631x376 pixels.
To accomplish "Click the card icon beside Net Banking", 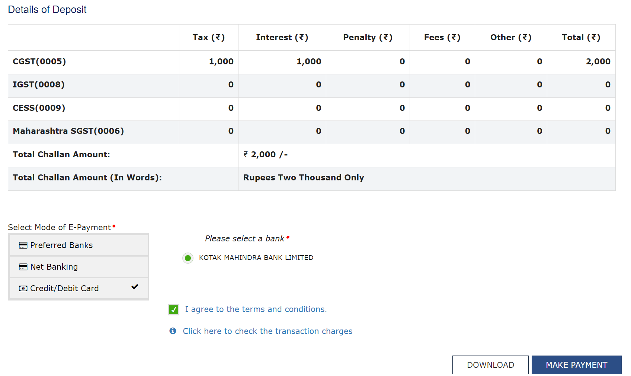I will click(x=23, y=267).
